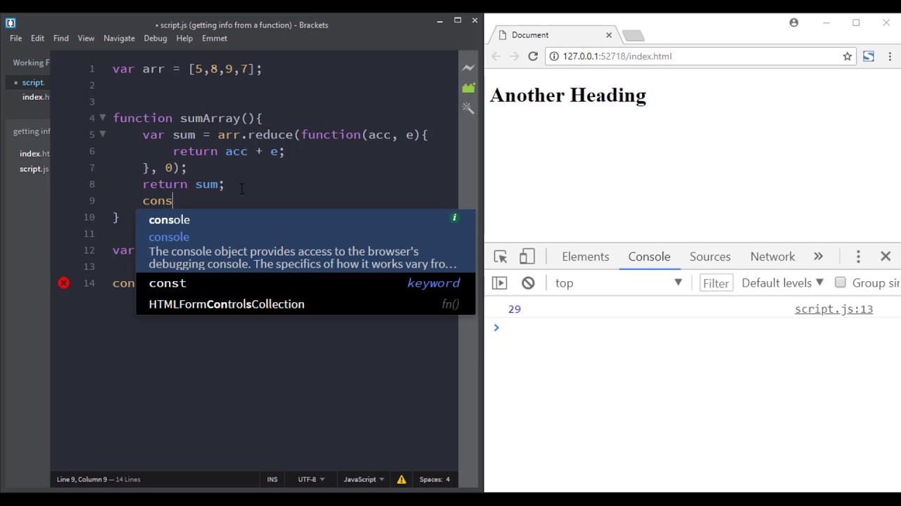Go back in Chrome browser
Screen dimensions: 901x506
(496, 56)
